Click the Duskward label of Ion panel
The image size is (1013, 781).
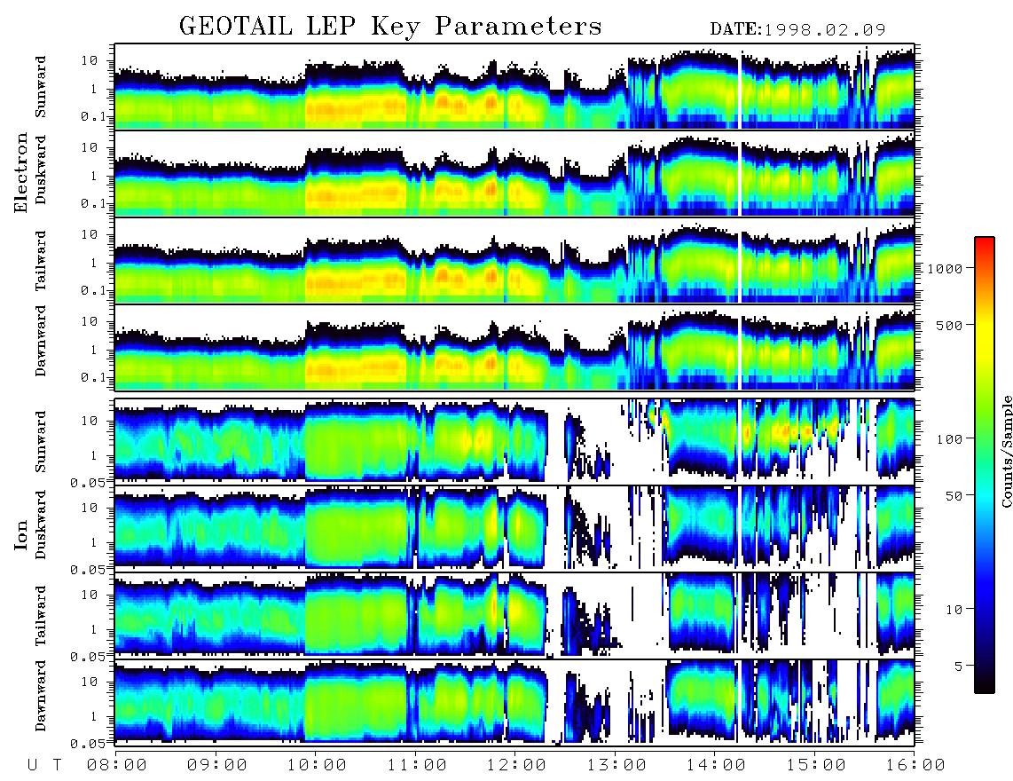click(41, 525)
